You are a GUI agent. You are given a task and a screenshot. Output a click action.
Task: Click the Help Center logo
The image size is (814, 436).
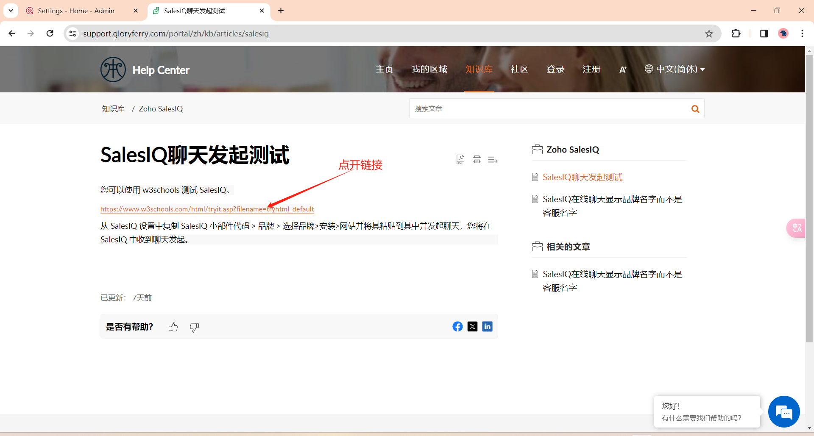click(145, 69)
